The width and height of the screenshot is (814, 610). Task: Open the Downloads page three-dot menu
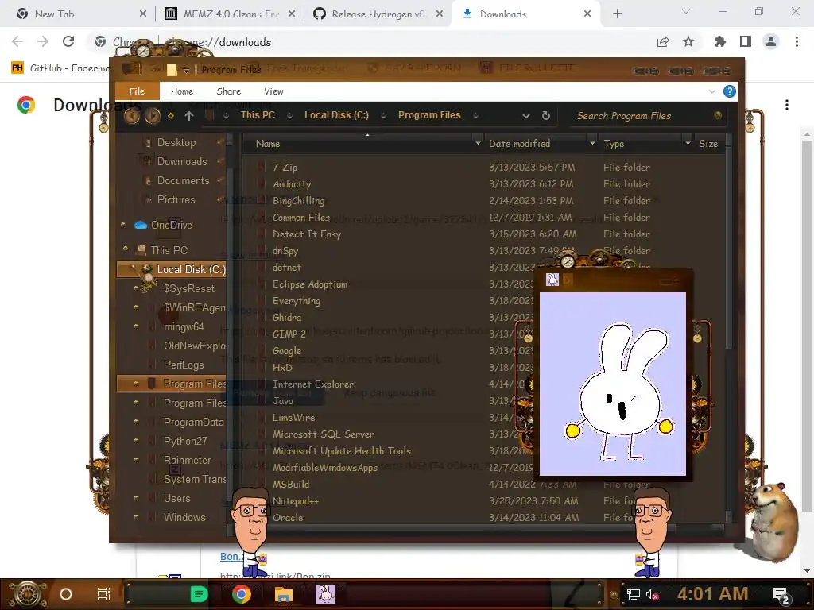787,105
